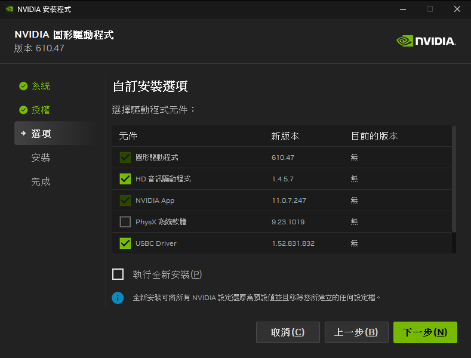The width and height of the screenshot is (471, 358).
Task: Click the 自訂安裝選項 heading
Action: tap(150, 87)
